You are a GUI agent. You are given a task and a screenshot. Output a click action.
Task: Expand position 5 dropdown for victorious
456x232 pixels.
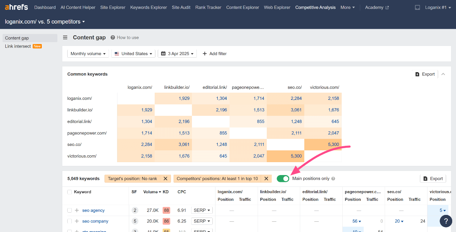pos(443,210)
